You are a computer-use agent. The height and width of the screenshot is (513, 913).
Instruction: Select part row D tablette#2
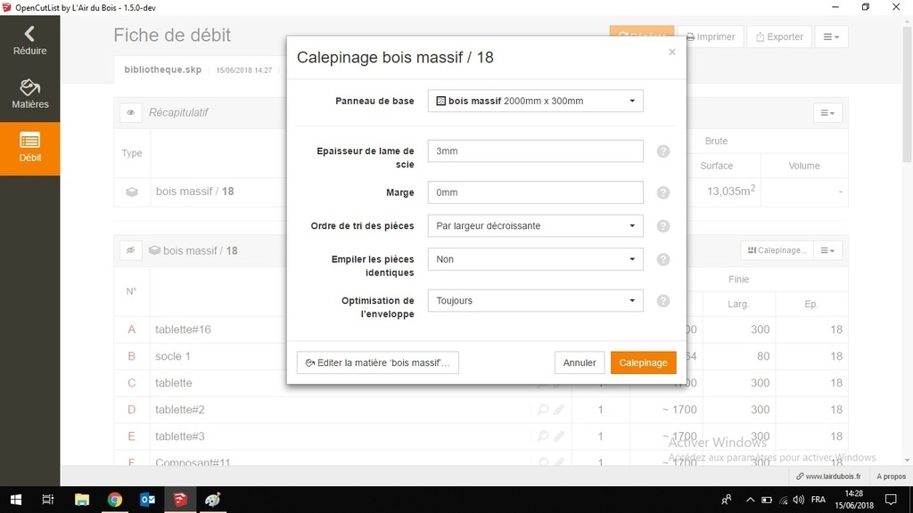[481, 410]
